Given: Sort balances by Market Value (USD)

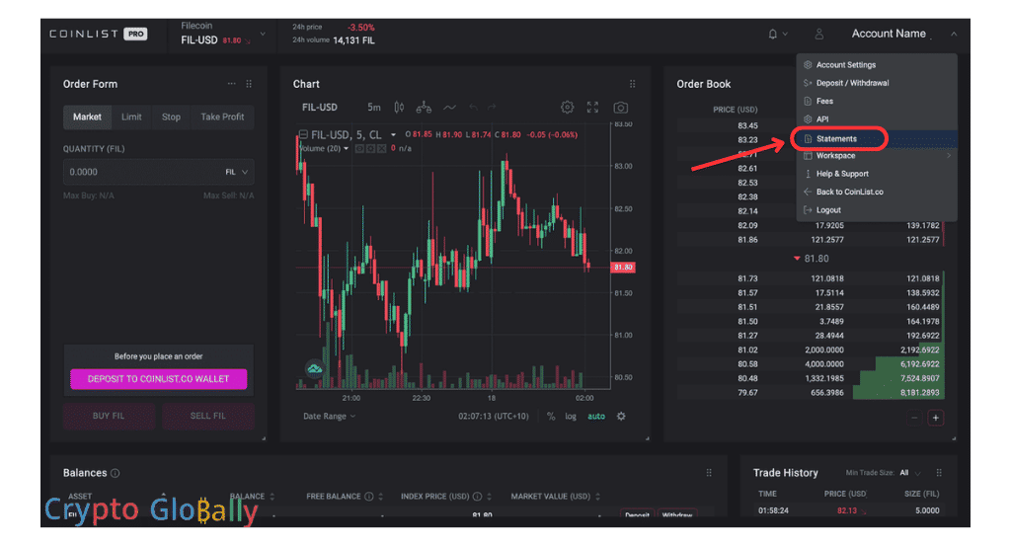Looking at the screenshot, I should coord(555,497).
